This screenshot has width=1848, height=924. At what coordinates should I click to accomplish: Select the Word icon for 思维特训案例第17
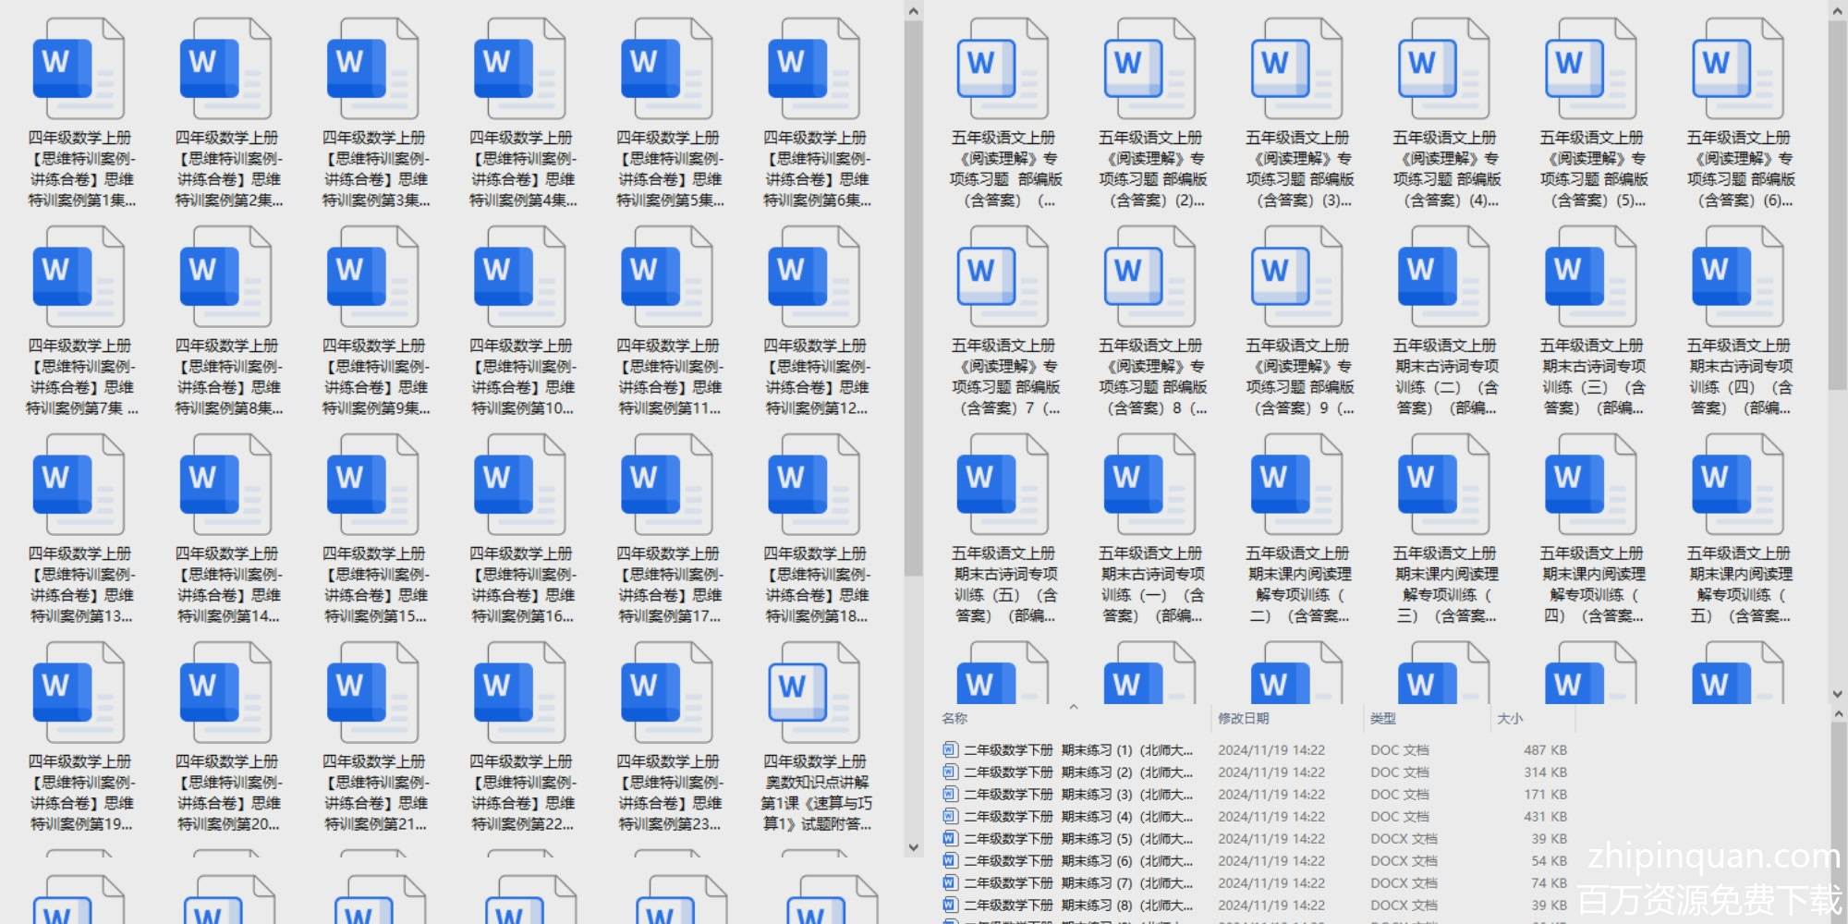coord(666,485)
